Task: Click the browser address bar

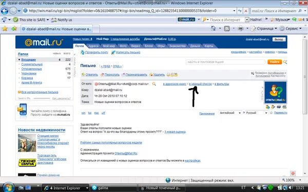Action: 128,11
